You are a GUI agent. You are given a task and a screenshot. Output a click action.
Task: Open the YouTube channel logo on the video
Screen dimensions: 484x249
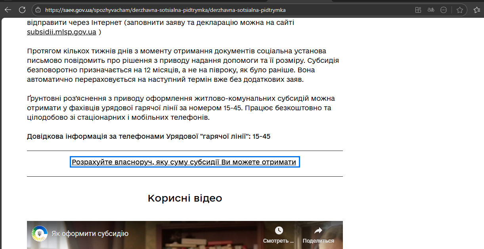coord(40,234)
